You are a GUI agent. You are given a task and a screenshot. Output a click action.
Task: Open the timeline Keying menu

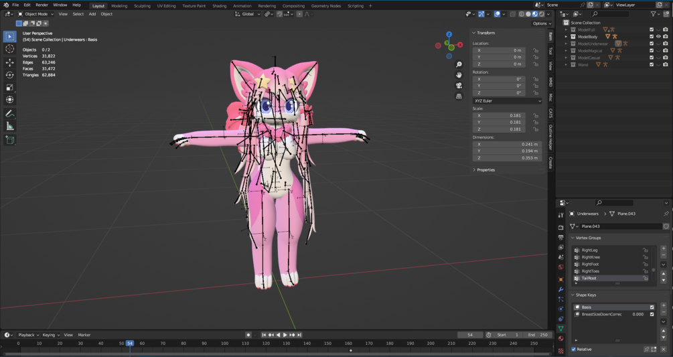click(x=51, y=335)
